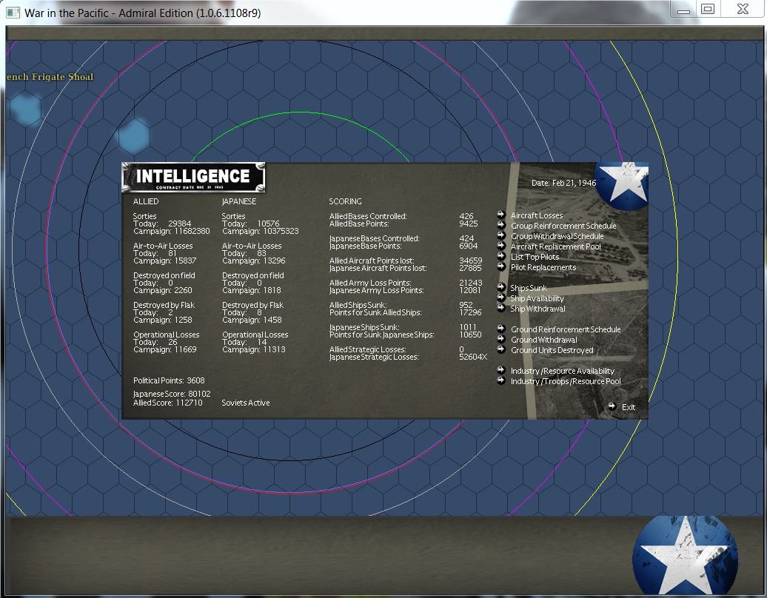
Task: Click the JAPANESE column heading
Action: [239, 201]
